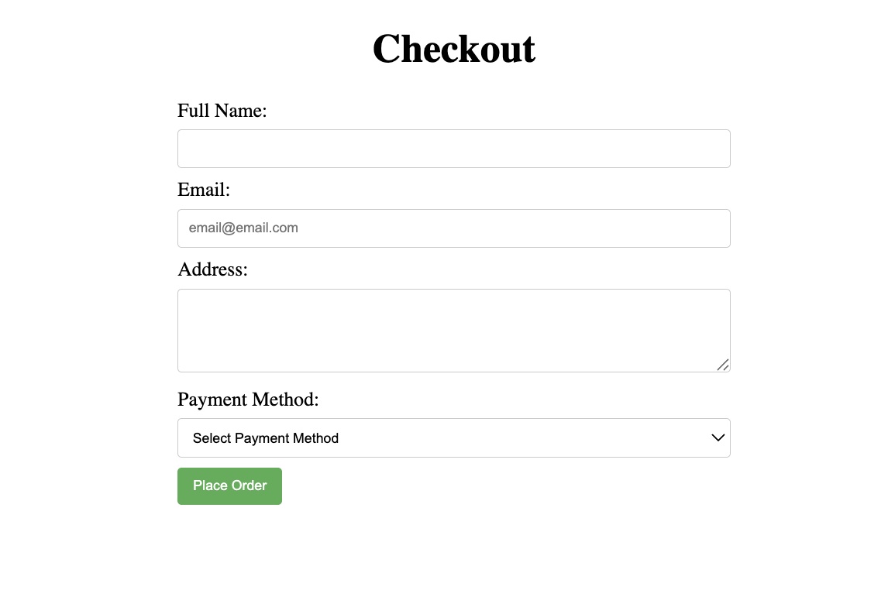Click the down arrow beside Select Payment Method
Screen dimensions: 888x590
pos(718,438)
